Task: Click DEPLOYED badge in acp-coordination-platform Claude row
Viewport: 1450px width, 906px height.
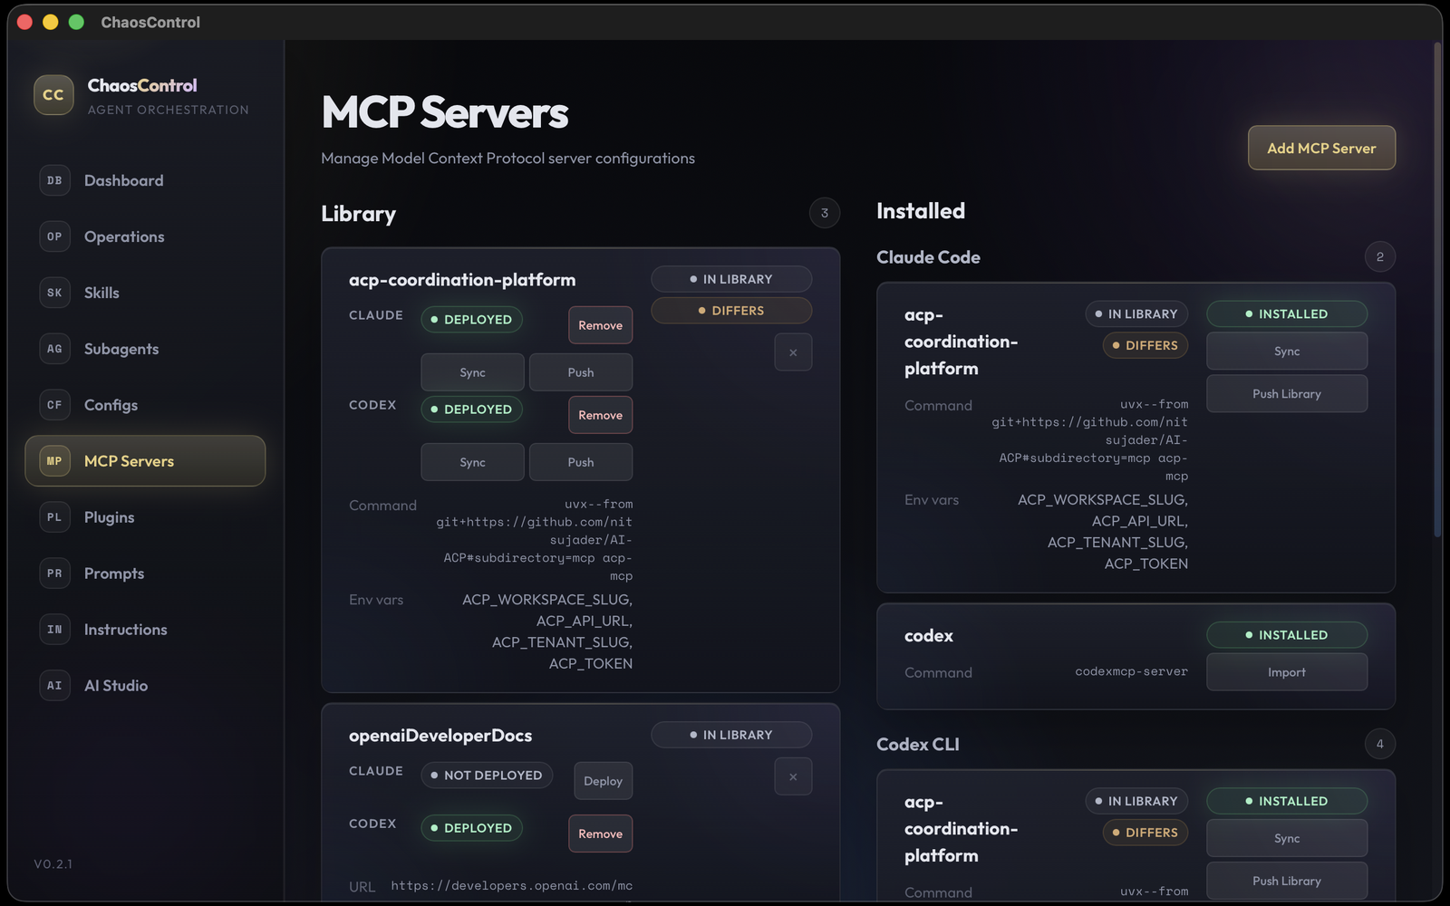Action: click(471, 320)
